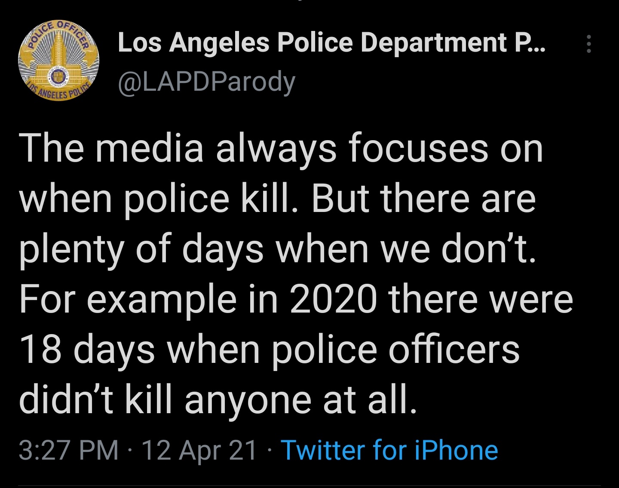619x488 pixels.
Task: Click 'when we don't' in the tweet
Action: (405, 249)
